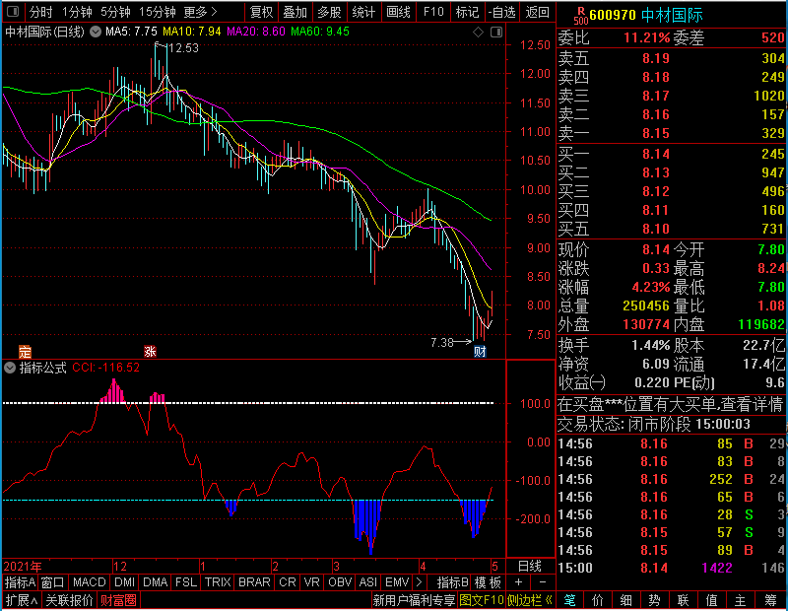
Task: Switch indicator to DMA
Action: tap(156, 582)
